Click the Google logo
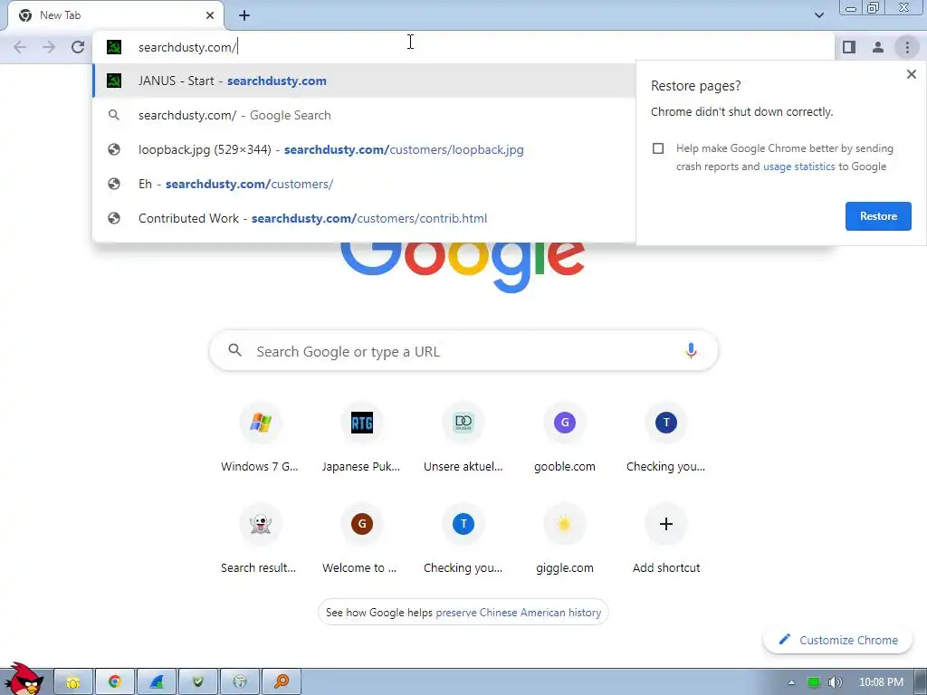This screenshot has width=927, height=695. (463, 266)
